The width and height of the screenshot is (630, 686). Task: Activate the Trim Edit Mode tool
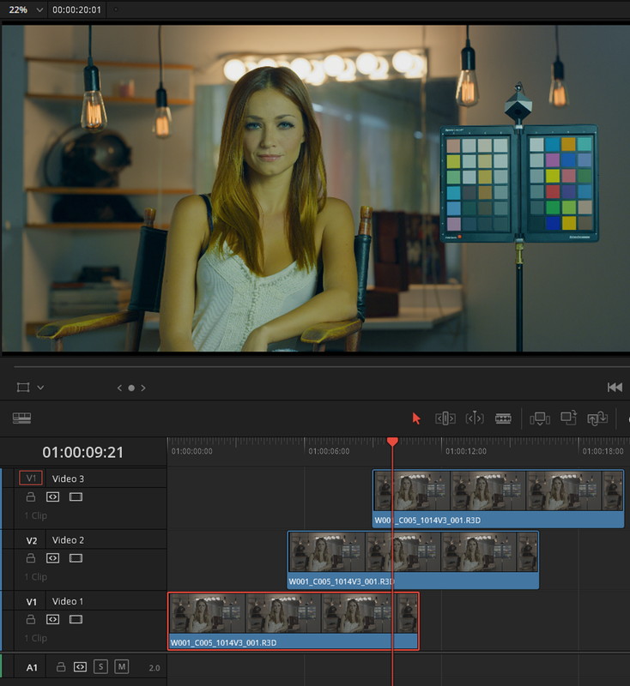point(445,418)
